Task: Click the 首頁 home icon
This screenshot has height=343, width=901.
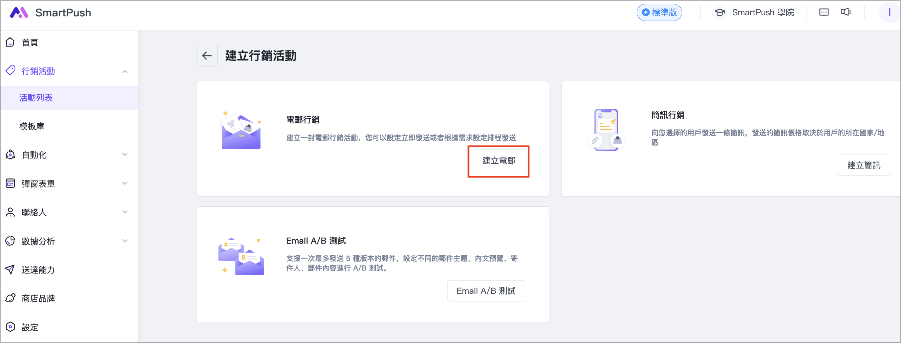Action: 10,42
